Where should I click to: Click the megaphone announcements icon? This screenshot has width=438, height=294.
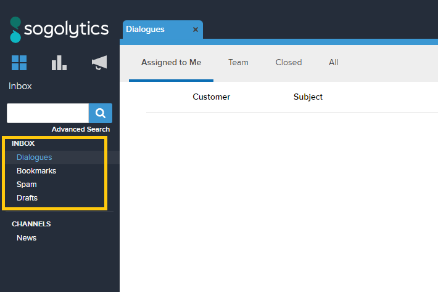pyautogui.click(x=99, y=63)
